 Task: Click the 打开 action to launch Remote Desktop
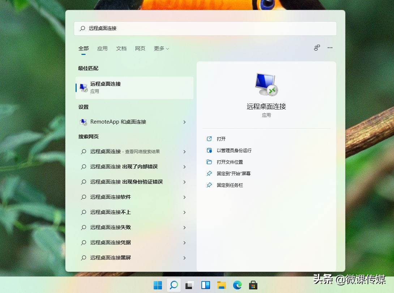221,139
